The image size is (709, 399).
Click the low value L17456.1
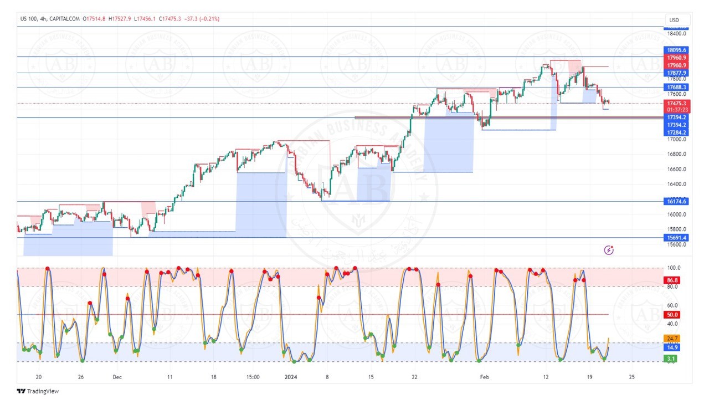click(144, 19)
